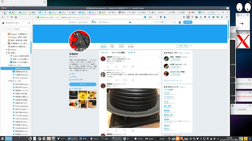252x141 pixels.
Task: Select the highlighted 深澤諭史 bookmark
Action: [15, 69]
